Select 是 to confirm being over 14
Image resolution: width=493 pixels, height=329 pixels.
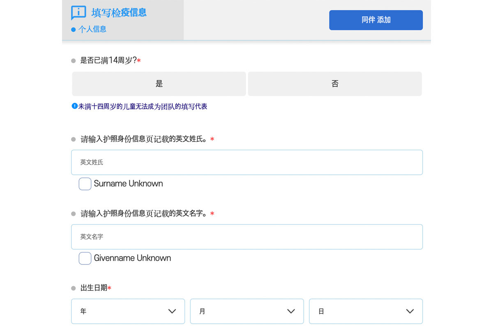[x=159, y=83]
